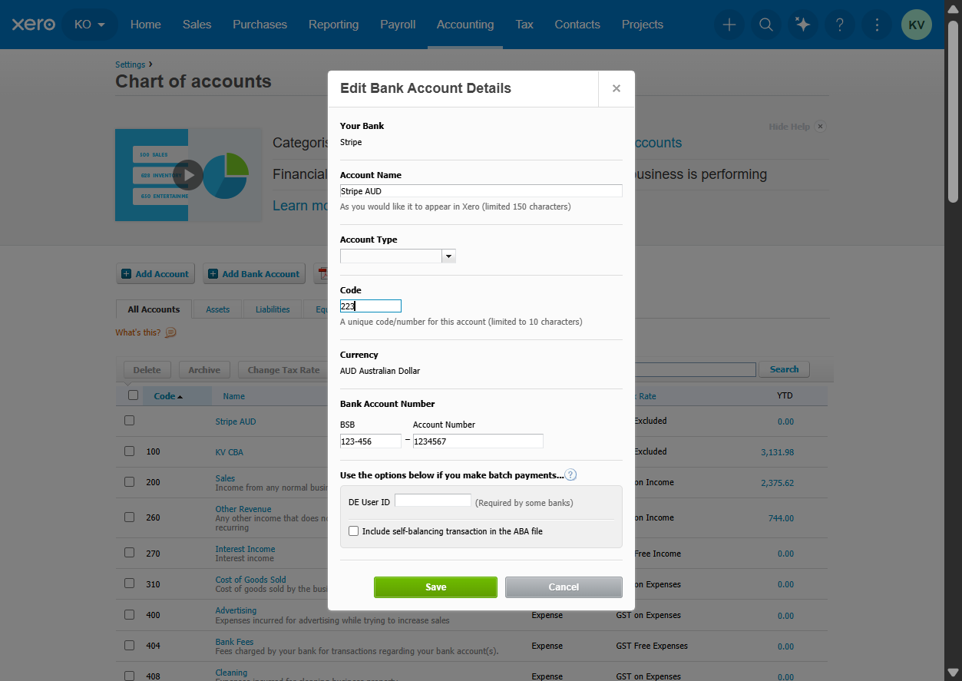Click in the DE User ID field
The height and width of the screenshot is (681, 962).
(x=433, y=501)
